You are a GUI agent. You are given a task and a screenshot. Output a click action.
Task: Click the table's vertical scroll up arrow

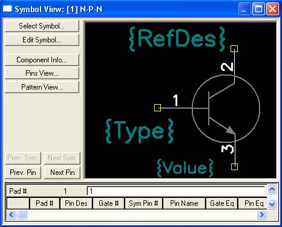click(272, 189)
